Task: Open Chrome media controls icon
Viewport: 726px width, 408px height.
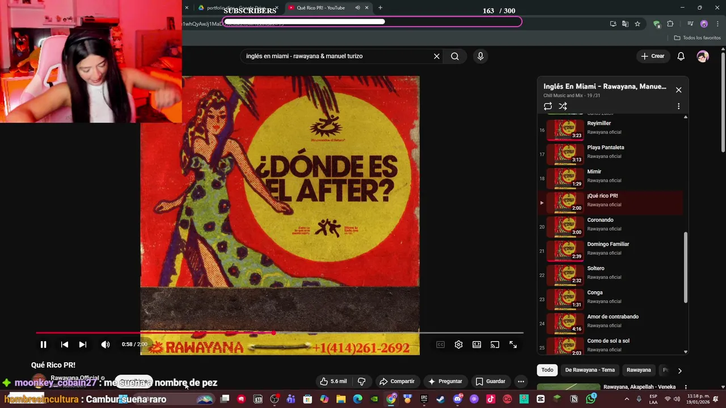Action: (x=690, y=24)
